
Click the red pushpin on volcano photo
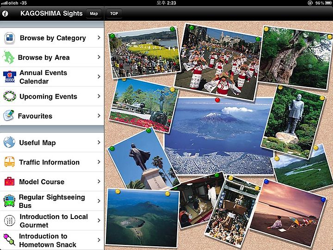217,100
